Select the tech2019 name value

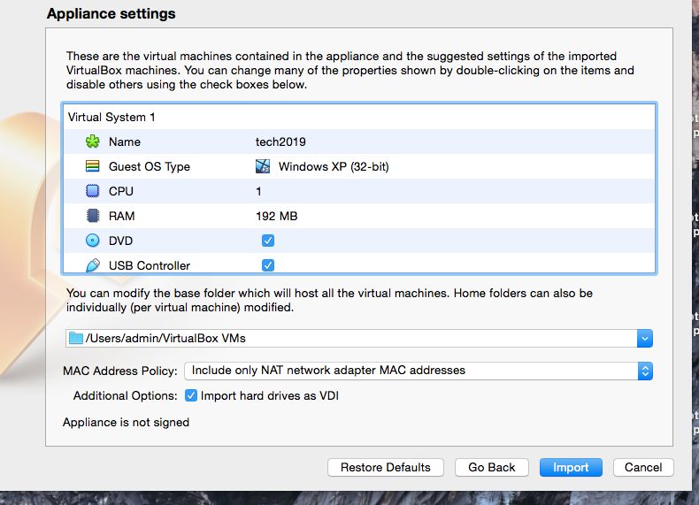point(280,142)
